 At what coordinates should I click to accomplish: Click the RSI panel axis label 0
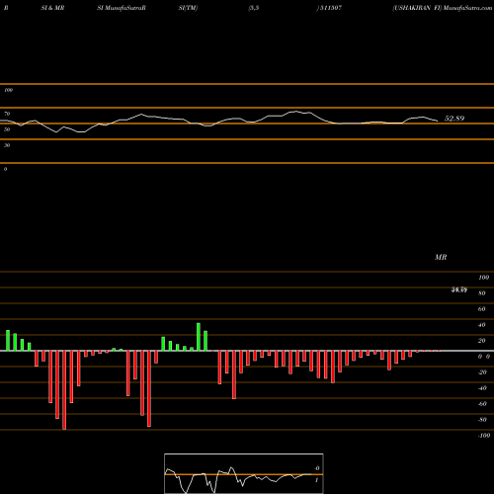tap(5, 169)
